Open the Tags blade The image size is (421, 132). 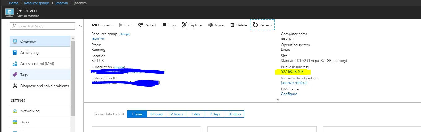click(x=40, y=74)
